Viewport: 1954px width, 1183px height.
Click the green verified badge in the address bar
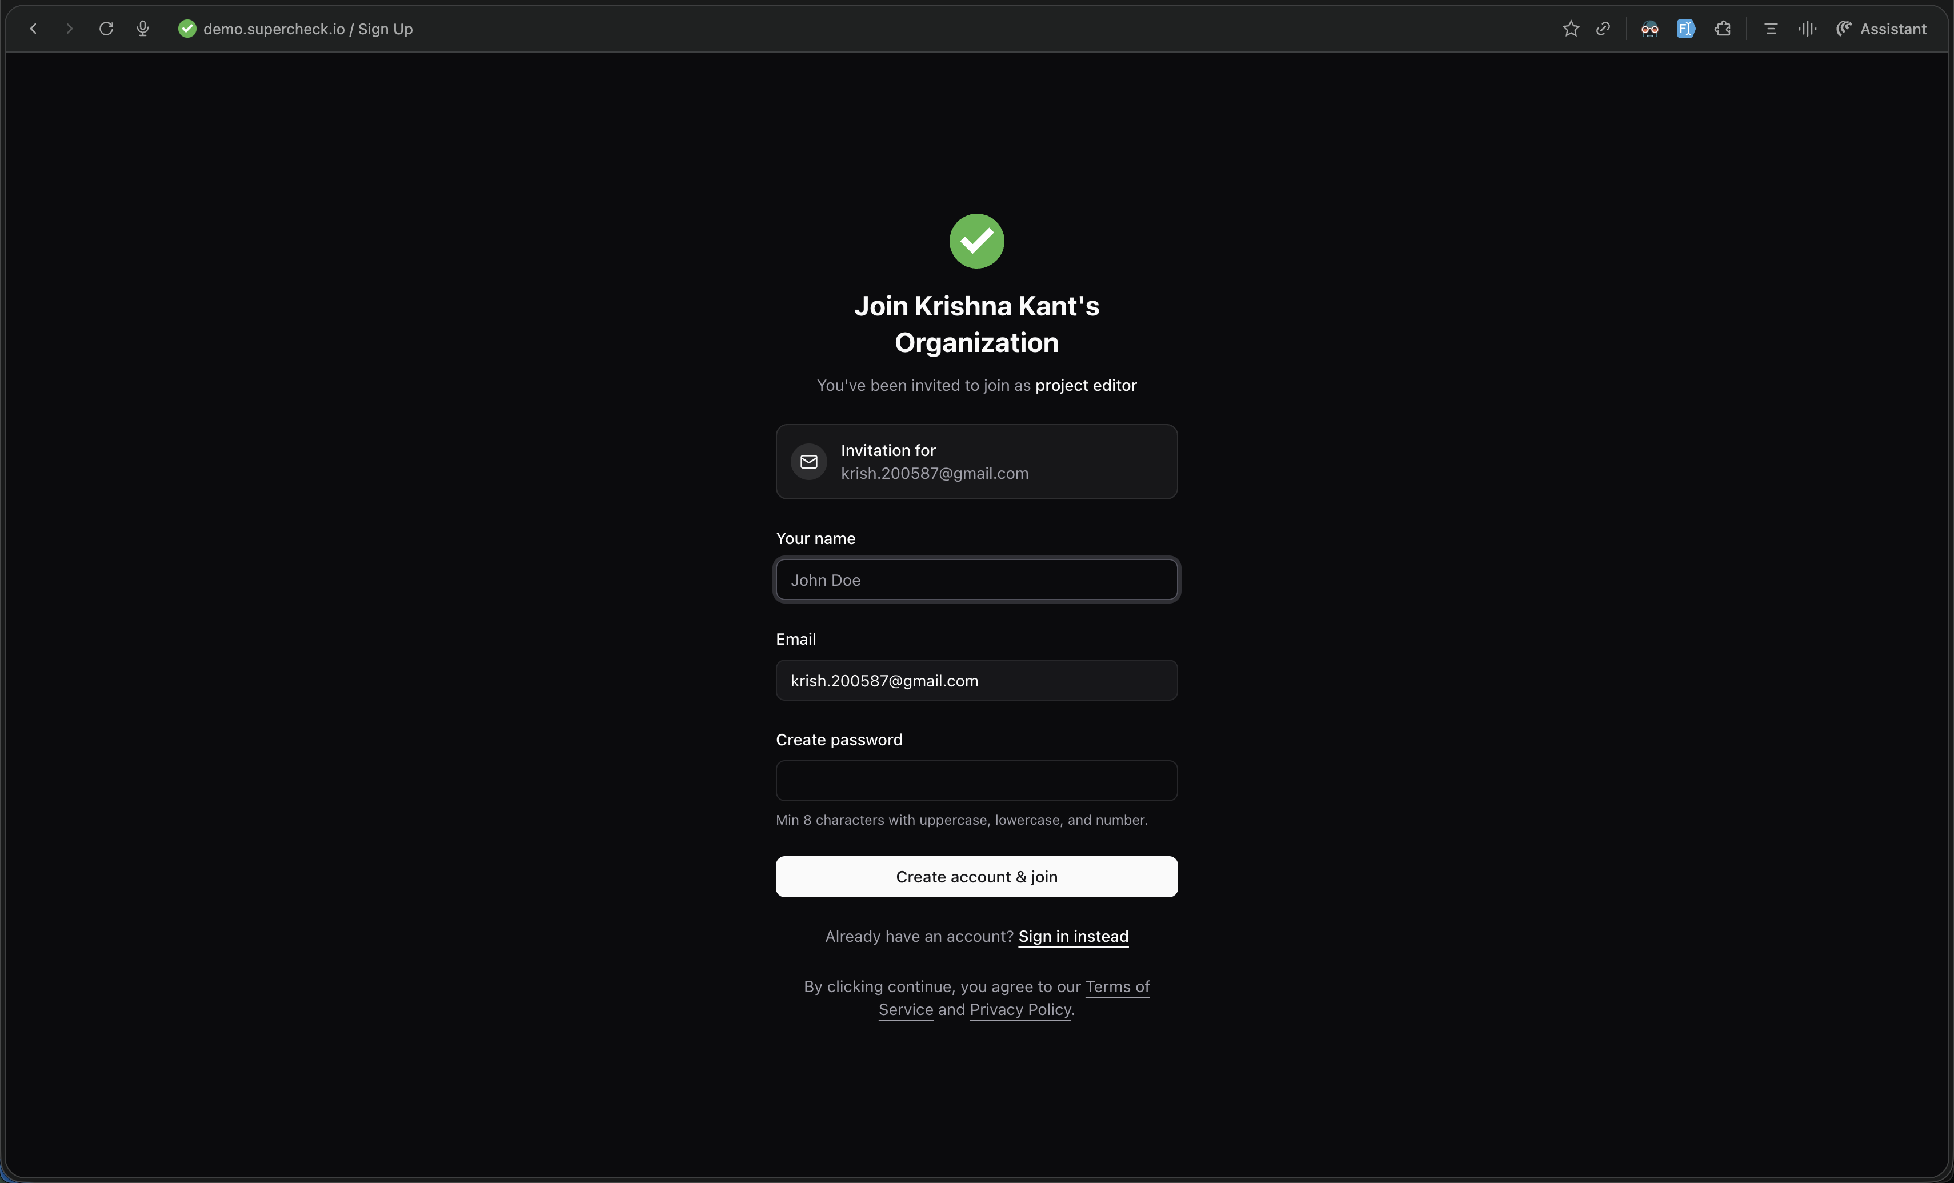(187, 29)
